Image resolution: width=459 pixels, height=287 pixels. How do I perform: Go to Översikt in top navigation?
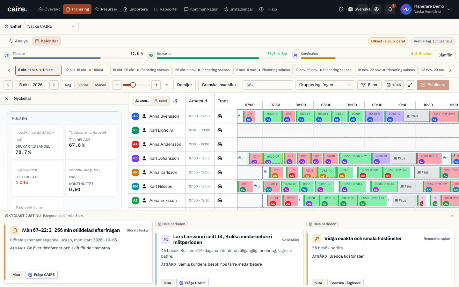pos(49,9)
